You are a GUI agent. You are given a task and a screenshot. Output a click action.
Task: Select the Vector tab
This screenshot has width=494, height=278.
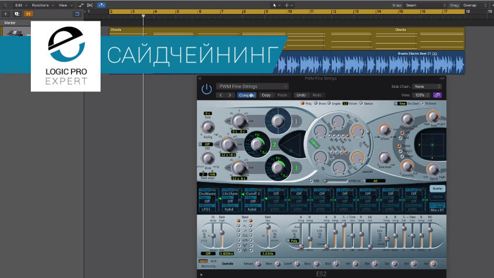point(437,197)
